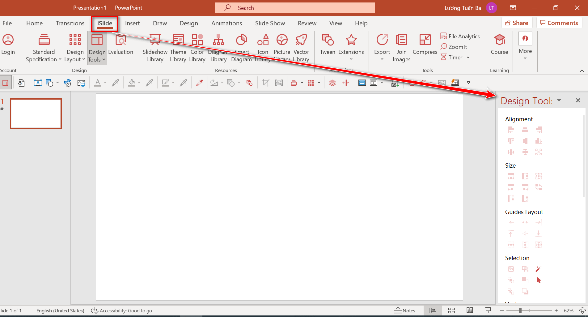Screen dimensions: 588x317
Task: Click the align-right icon in Alignment section
Action: pyautogui.click(x=539, y=130)
